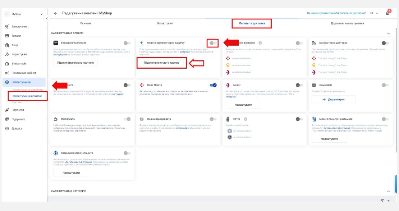
Task: Click the Післяплата wallet icon
Action: (x=56, y=119)
